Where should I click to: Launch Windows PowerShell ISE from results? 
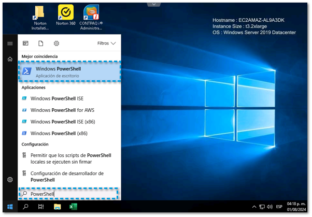pyautogui.click(x=64, y=98)
